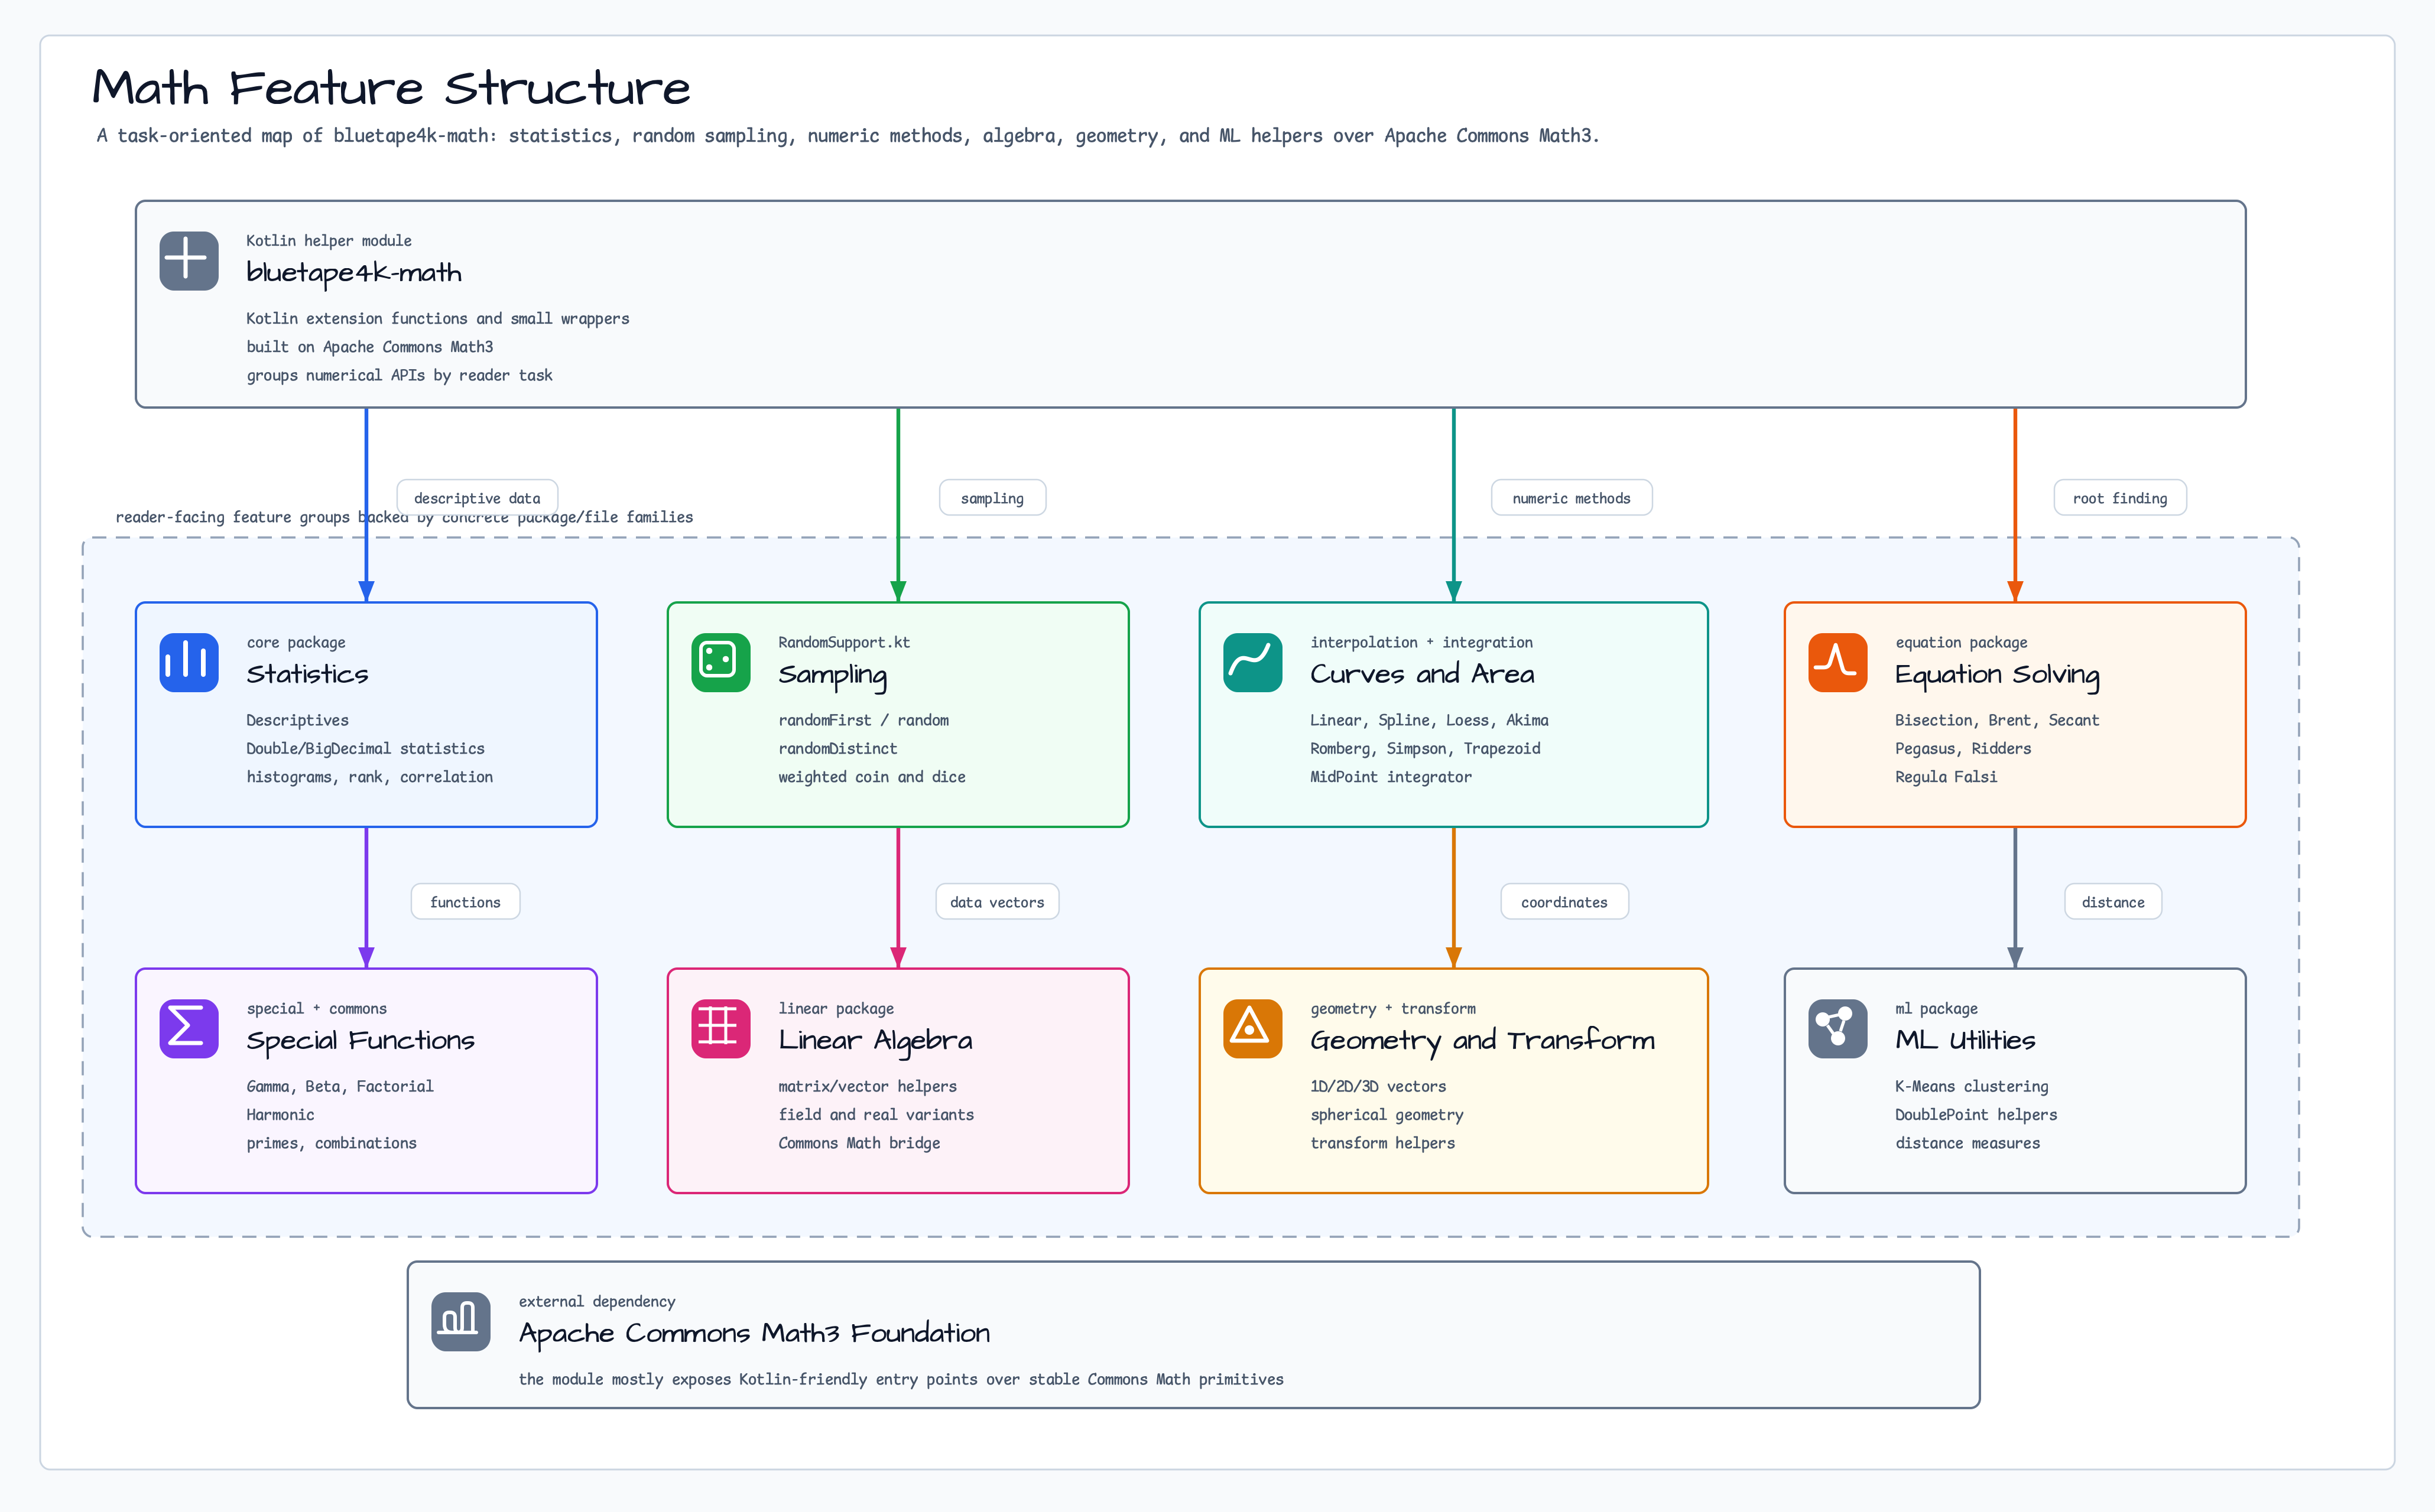Select the 'RandomSupport.kt' label
This screenshot has height=1512, width=2435.
coord(845,642)
